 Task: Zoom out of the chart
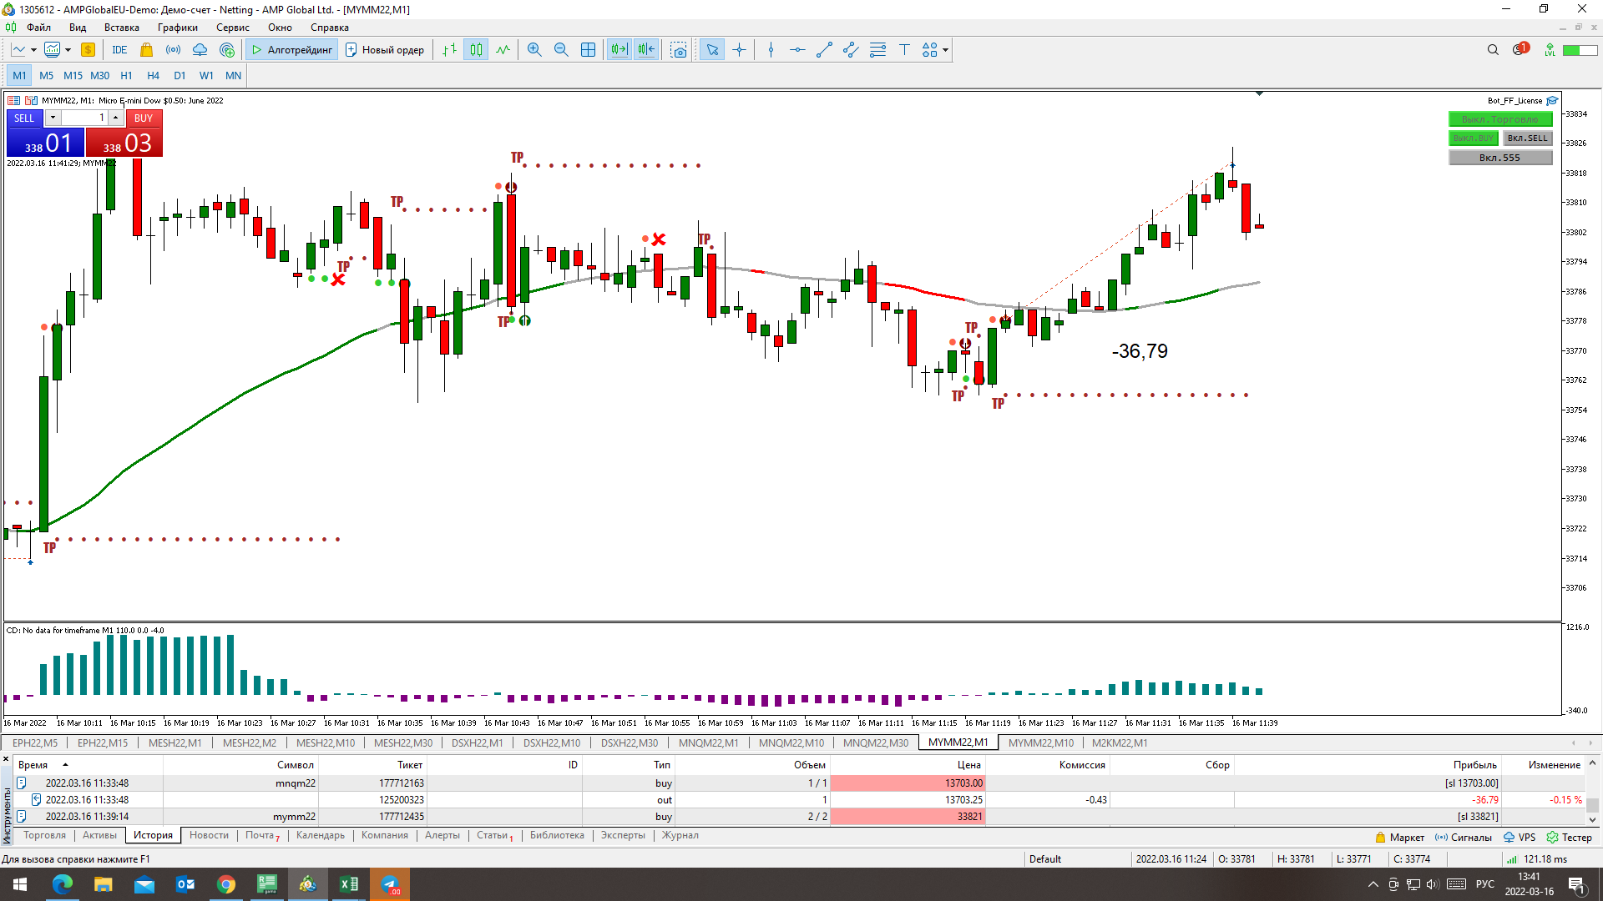(x=561, y=50)
